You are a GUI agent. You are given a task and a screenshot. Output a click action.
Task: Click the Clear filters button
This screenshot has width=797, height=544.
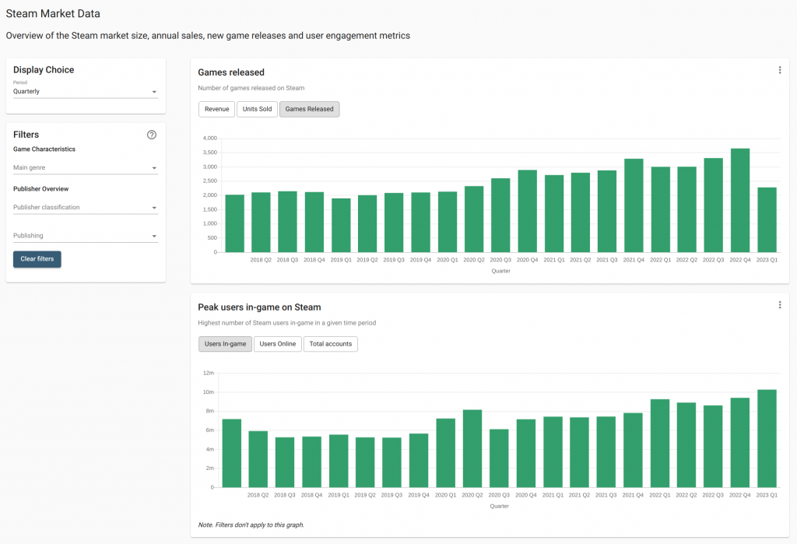click(x=37, y=259)
